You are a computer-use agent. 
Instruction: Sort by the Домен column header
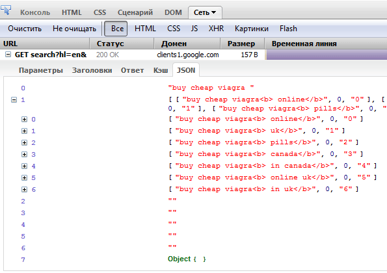tap(187, 44)
